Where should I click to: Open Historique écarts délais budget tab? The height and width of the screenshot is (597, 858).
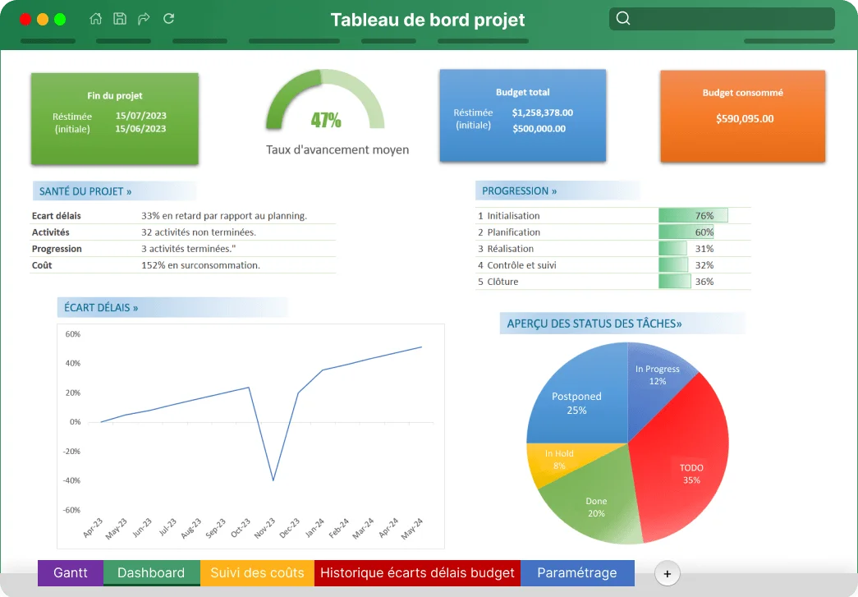tap(418, 573)
